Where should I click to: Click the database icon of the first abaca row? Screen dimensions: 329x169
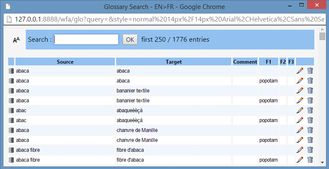pos(11,71)
